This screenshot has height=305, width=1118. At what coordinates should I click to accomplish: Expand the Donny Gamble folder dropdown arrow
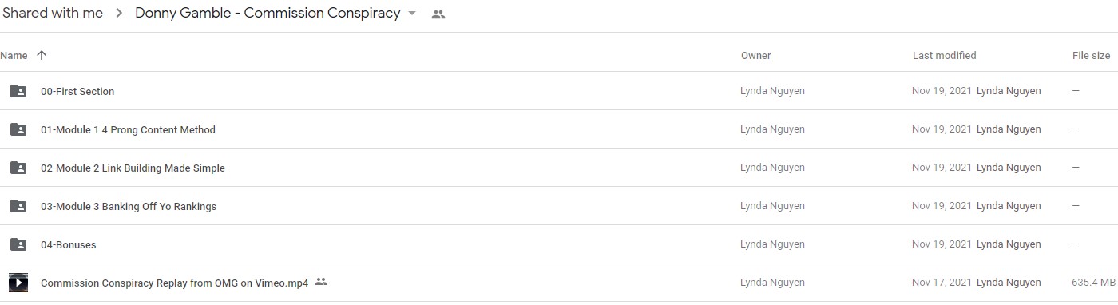pos(412,14)
